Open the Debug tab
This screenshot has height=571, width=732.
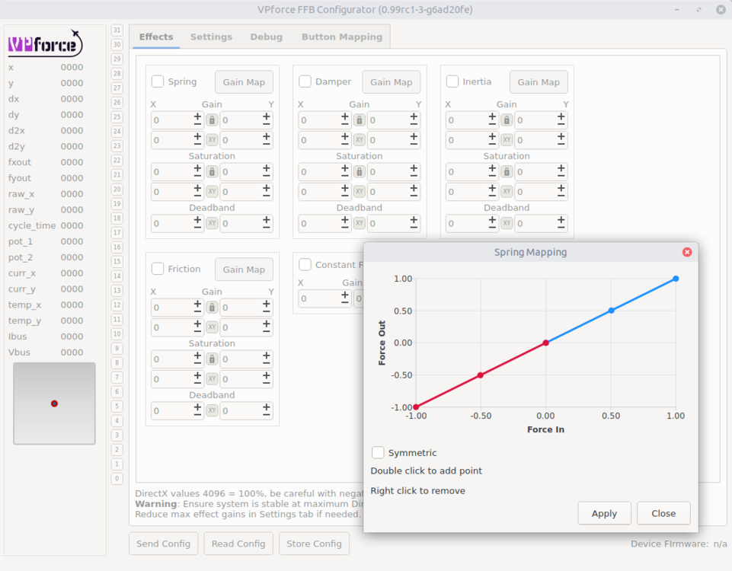click(x=266, y=37)
